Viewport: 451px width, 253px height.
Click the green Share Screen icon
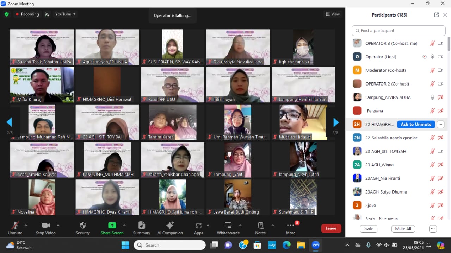click(x=112, y=226)
